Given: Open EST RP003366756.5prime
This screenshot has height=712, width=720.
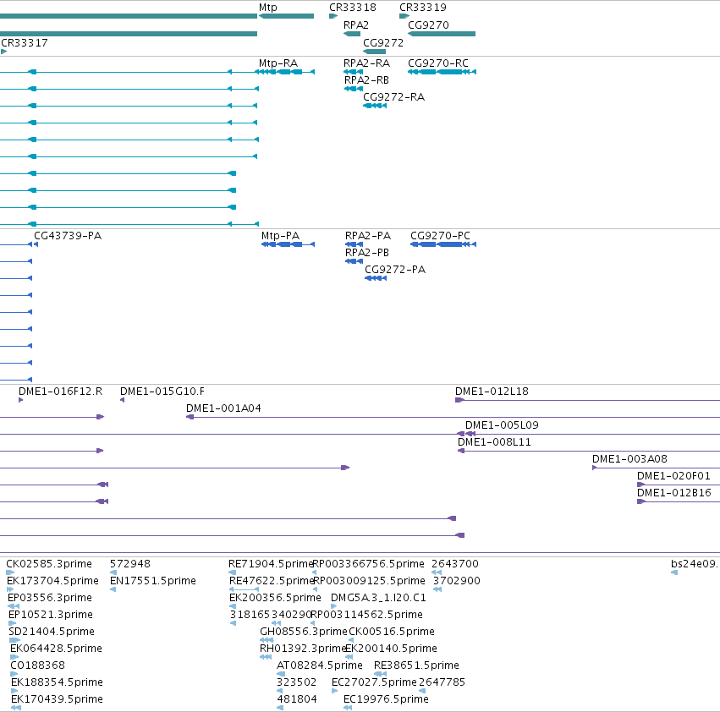Looking at the screenshot, I should coord(368,564).
